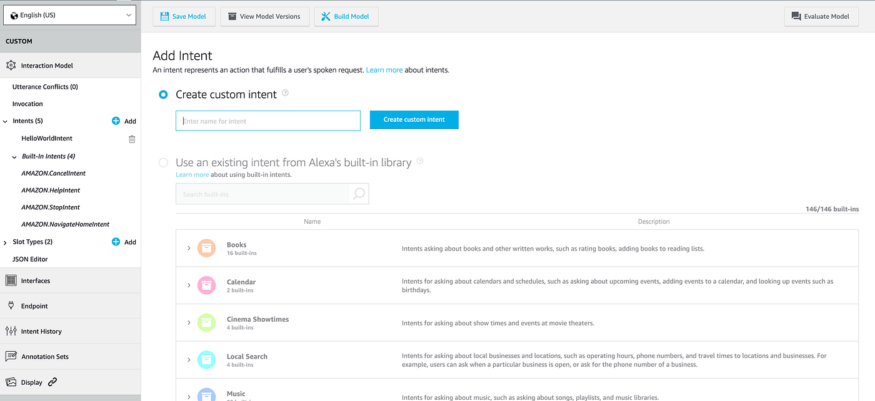Open the Display section
The image size is (875, 401).
[x=70, y=382]
